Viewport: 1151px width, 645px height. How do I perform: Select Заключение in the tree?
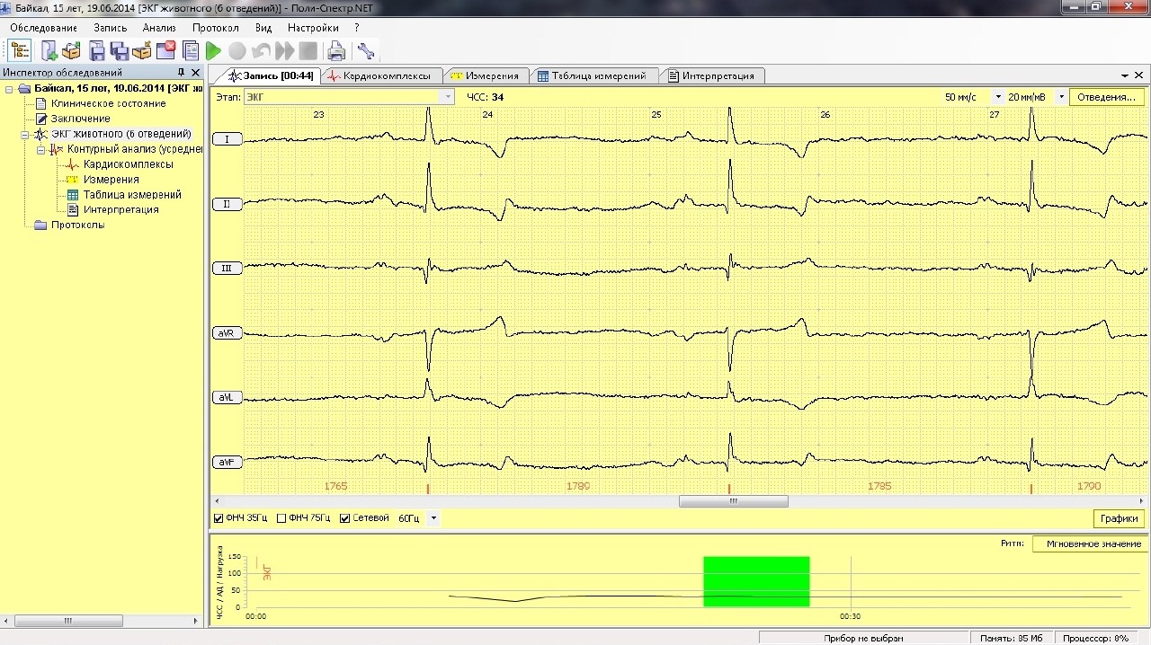tap(81, 119)
